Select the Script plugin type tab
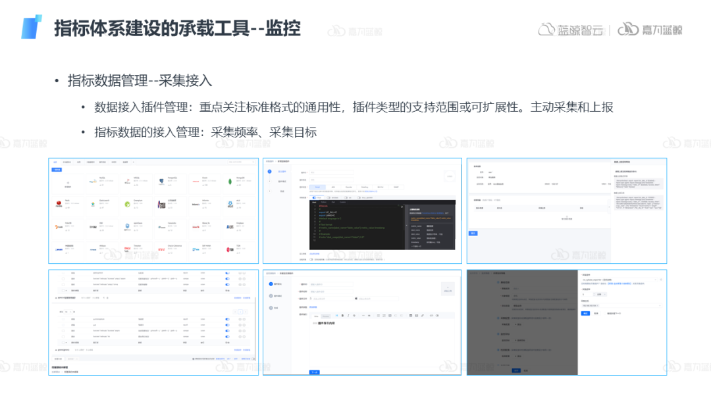Viewport: 711px width, 400px height. click(317, 187)
